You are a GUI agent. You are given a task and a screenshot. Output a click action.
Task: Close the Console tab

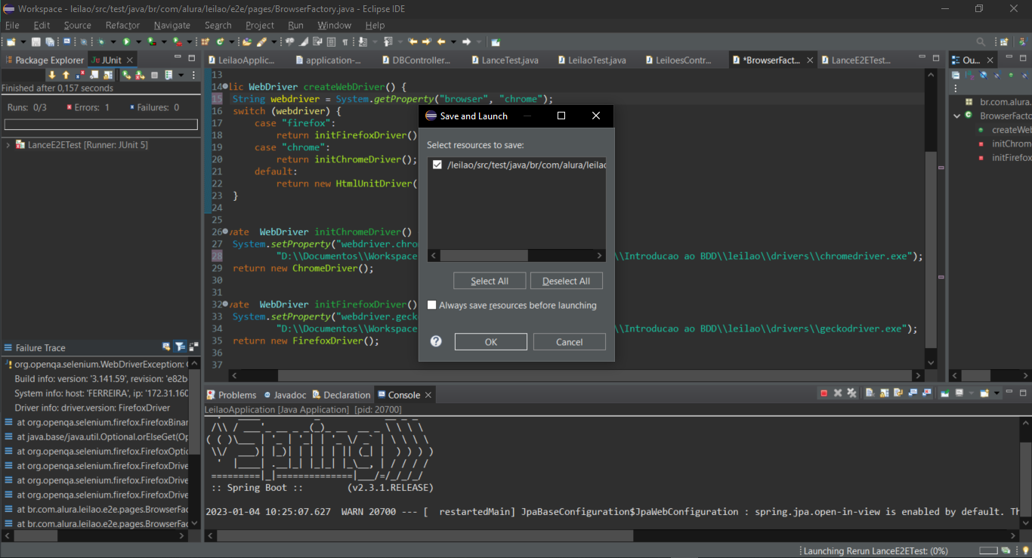428,395
